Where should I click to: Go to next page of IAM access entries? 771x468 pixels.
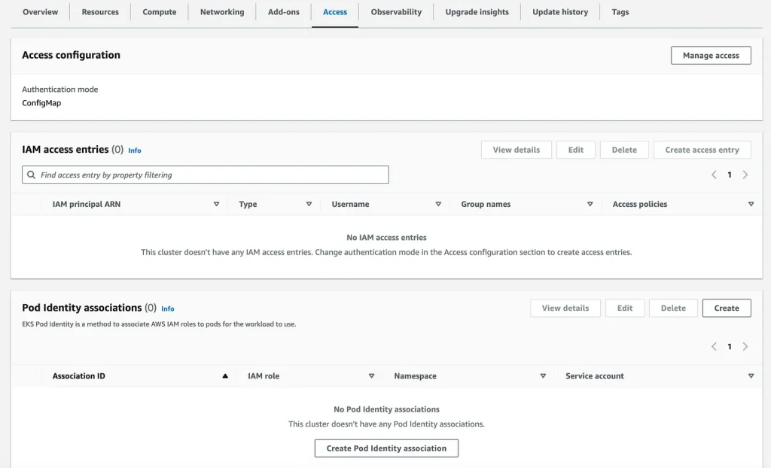745,175
